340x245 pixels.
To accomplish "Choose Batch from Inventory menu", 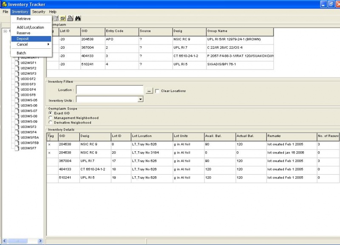I will pyautogui.click(x=21, y=53).
